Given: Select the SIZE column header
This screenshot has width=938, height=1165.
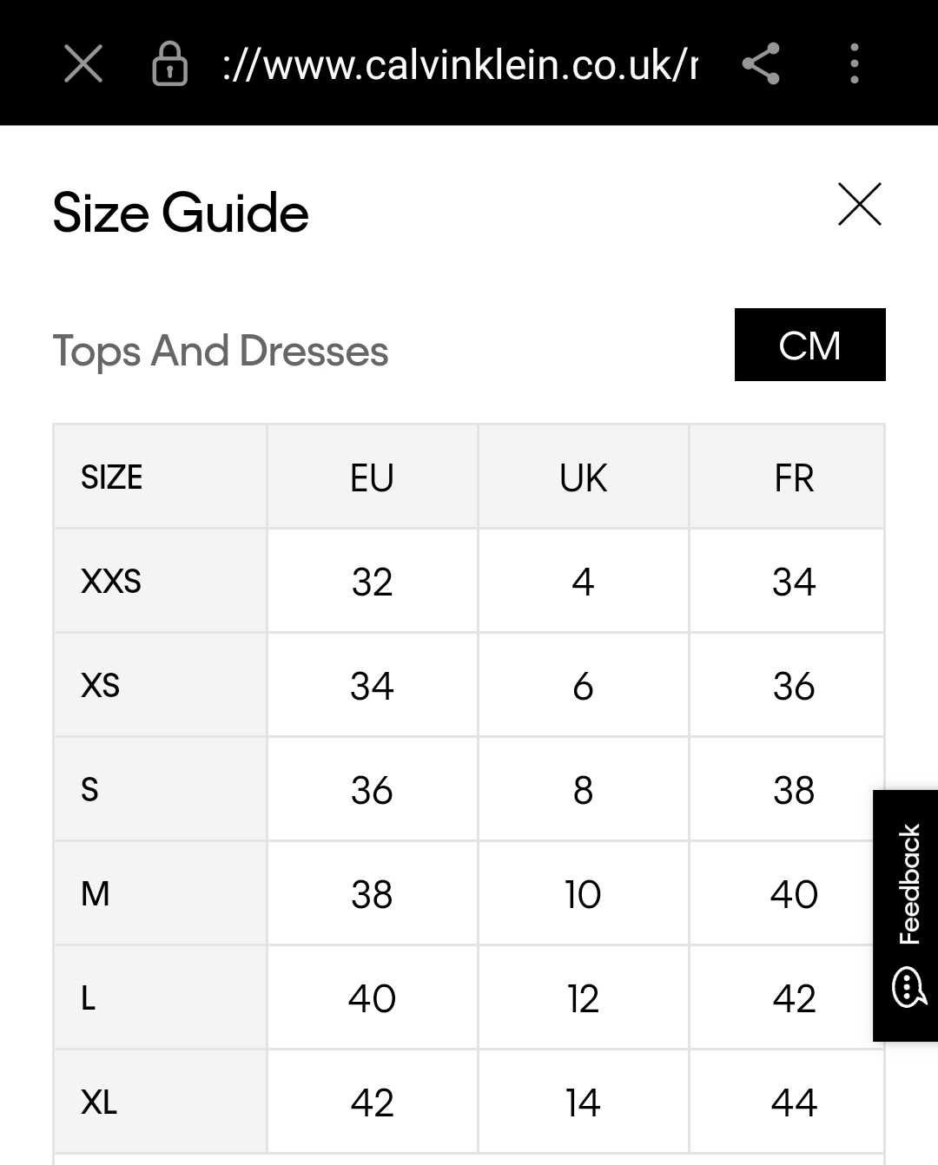Looking at the screenshot, I should 112,477.
